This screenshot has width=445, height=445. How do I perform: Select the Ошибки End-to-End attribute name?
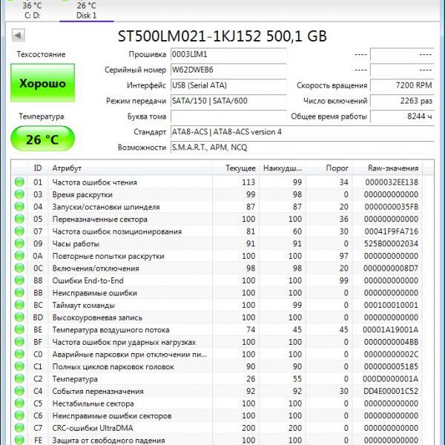[x=88, y=280]
